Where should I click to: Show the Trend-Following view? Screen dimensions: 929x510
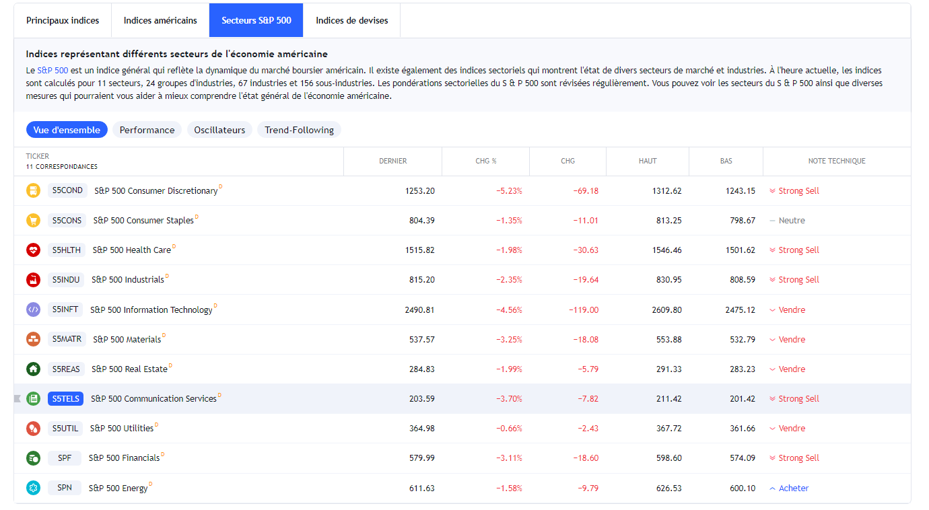[299, 130]
